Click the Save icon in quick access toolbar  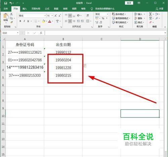tap(6, 3)
